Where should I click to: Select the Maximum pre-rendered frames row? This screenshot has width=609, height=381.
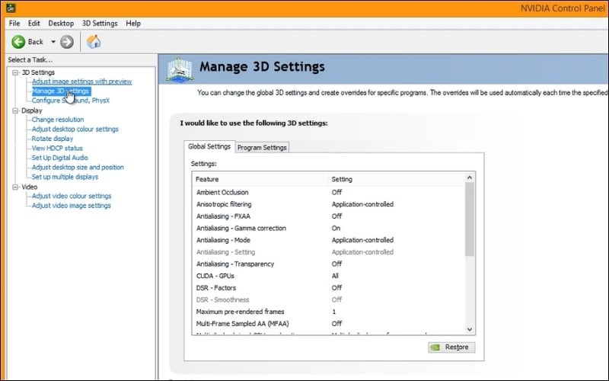pos(329,312)
